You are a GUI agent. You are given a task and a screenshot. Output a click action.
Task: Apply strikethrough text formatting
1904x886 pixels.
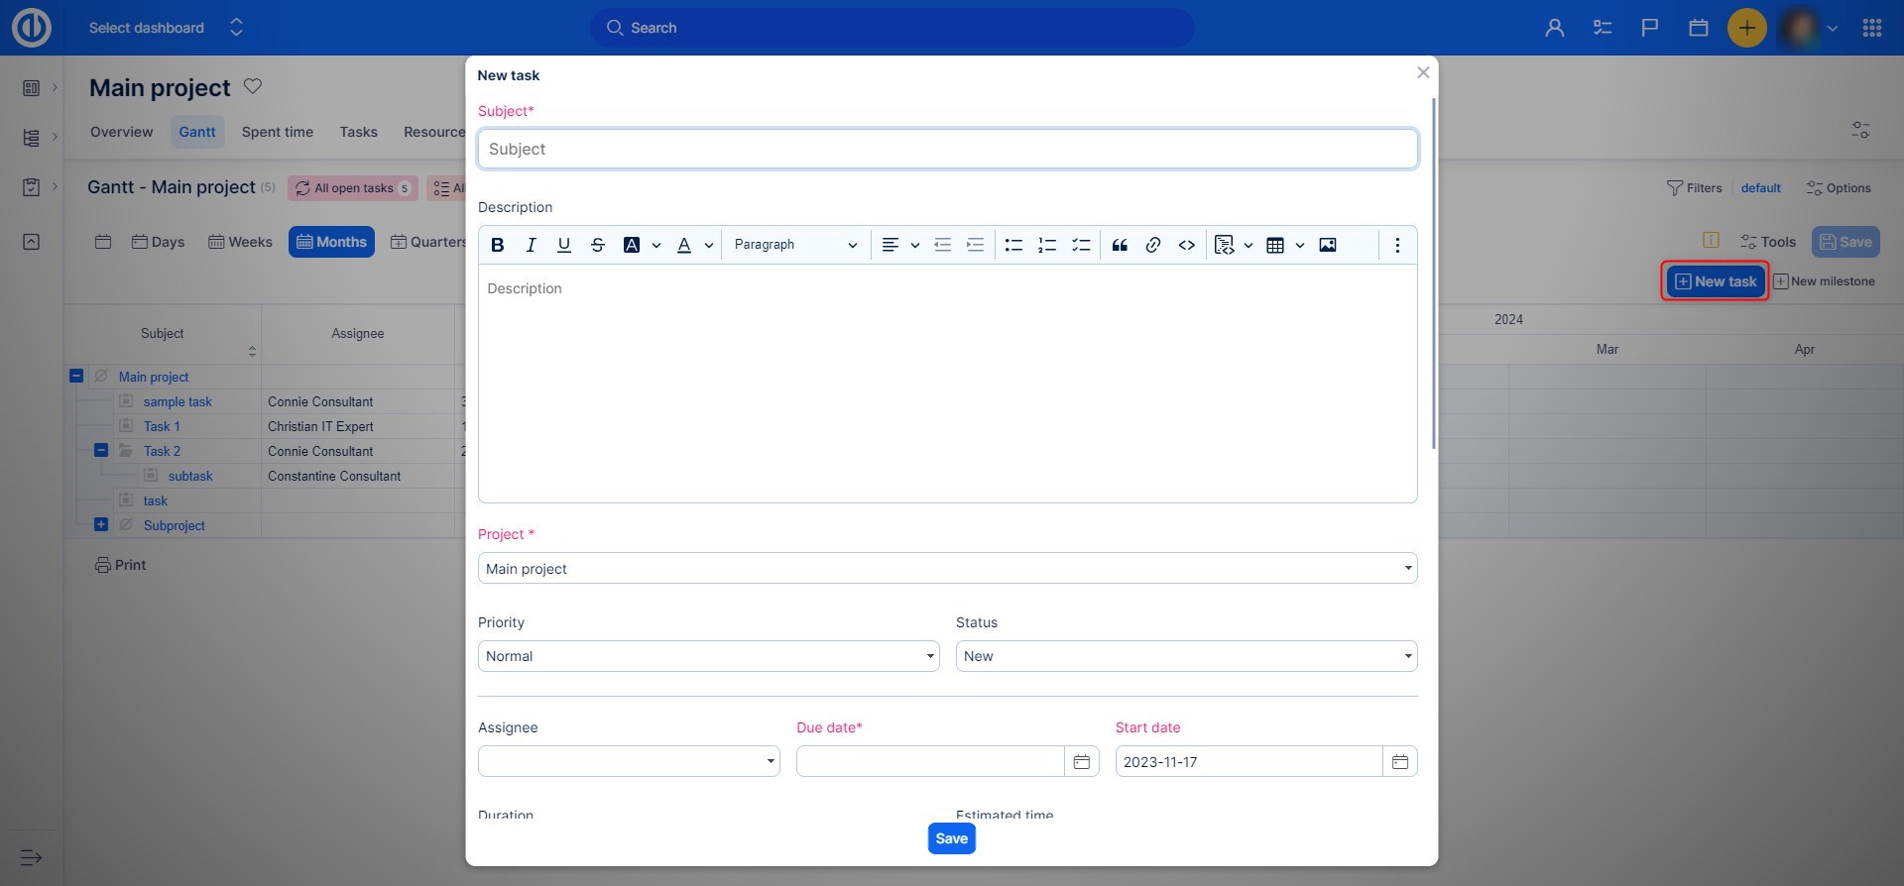597,245
